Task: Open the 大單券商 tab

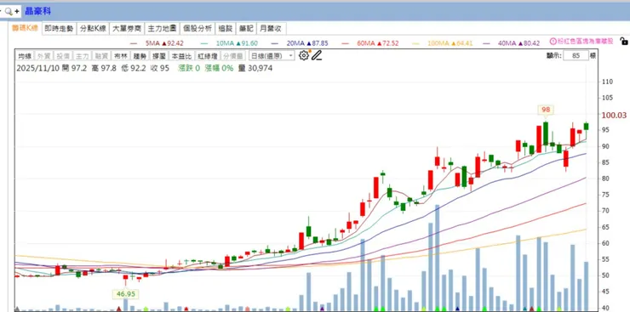Action: tap(127, 28)
